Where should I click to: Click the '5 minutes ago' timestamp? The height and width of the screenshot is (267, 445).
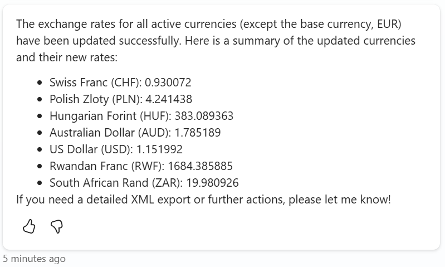[x=34, y=259]
